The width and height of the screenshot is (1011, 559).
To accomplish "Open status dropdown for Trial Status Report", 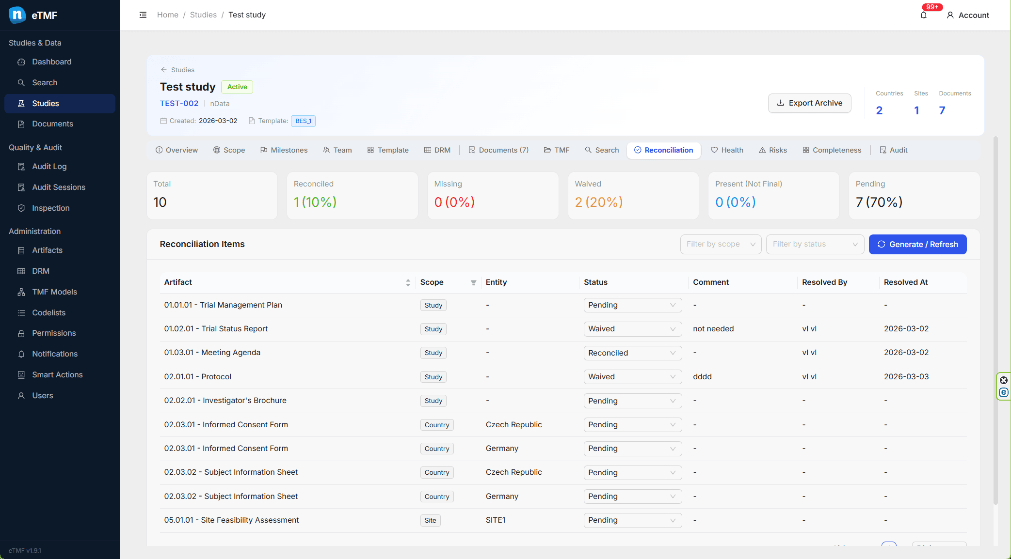I will tap(632, 329).
